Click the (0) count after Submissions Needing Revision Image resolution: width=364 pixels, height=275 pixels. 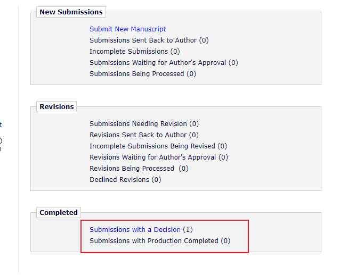pos(194,124)
